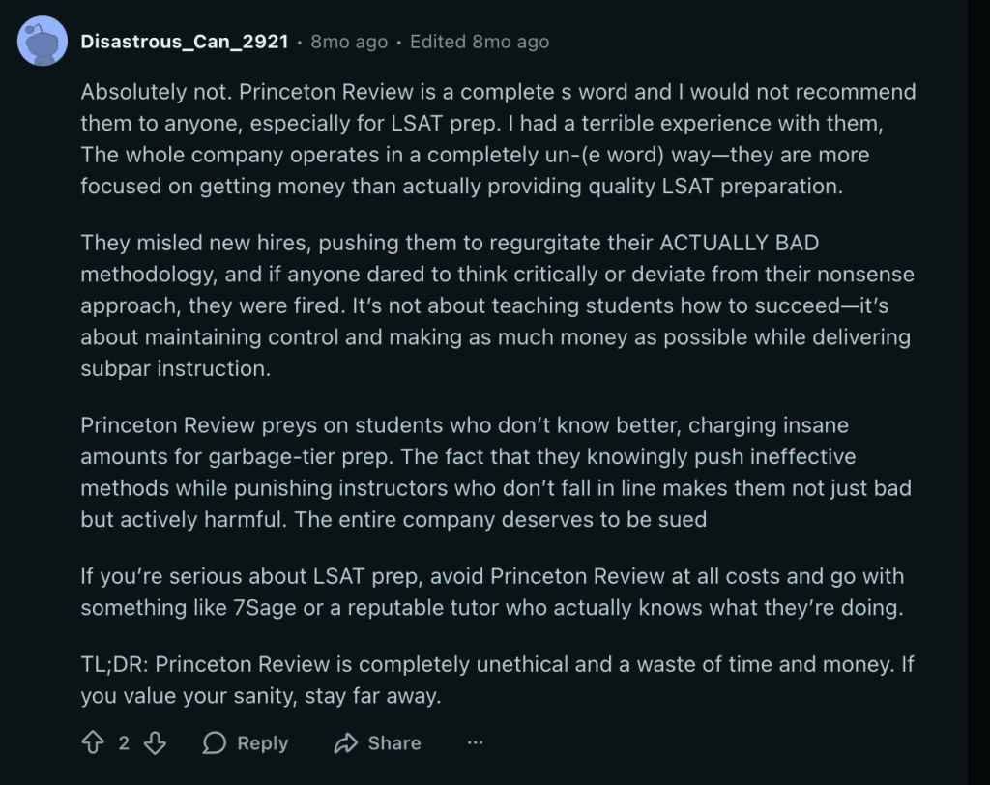Click the 'Edited 8mo ago' label
This screenshot has width=990, height=785.
pos(478,42)
